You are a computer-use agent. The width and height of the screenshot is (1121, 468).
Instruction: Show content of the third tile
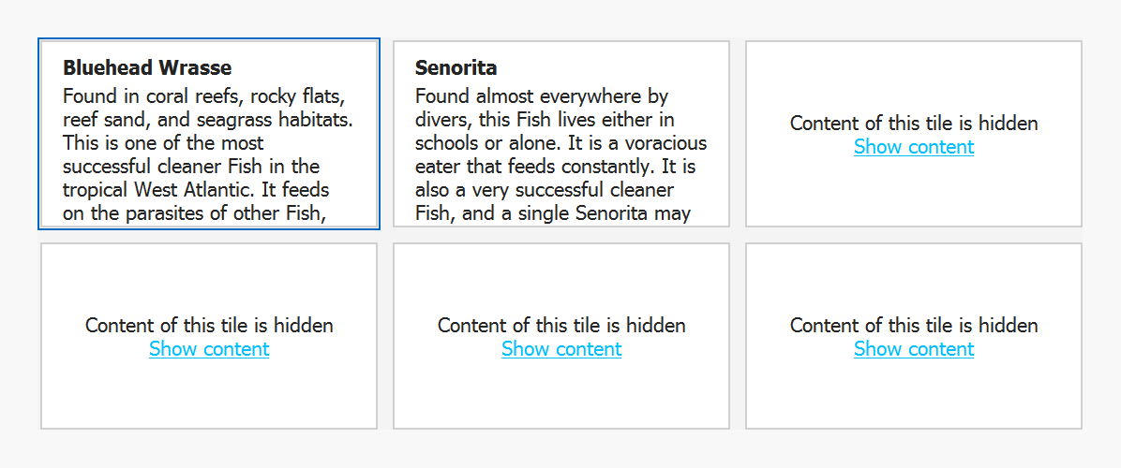(x=914, y=147)
